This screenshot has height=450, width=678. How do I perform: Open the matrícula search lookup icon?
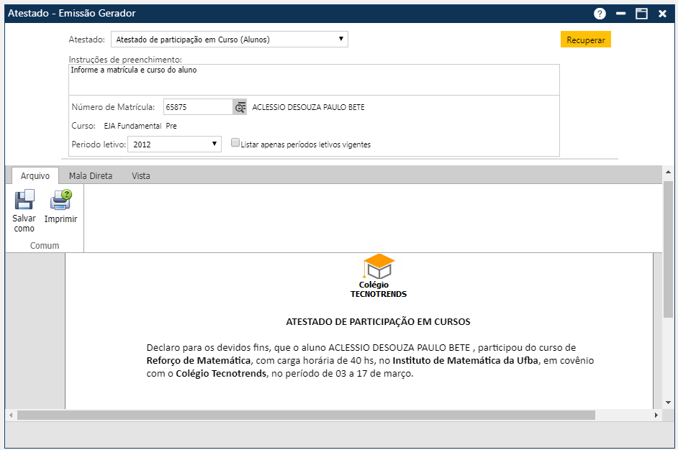point(240,107)
